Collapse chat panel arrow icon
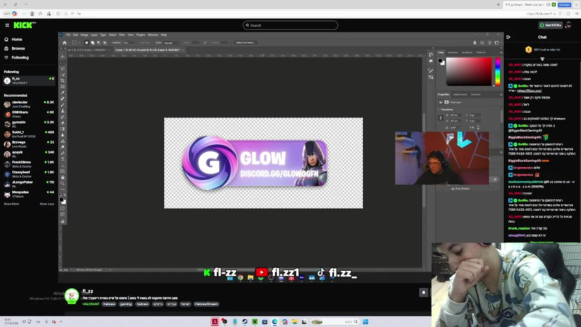The height and width of the screenshot is (327, 581). 508,37
